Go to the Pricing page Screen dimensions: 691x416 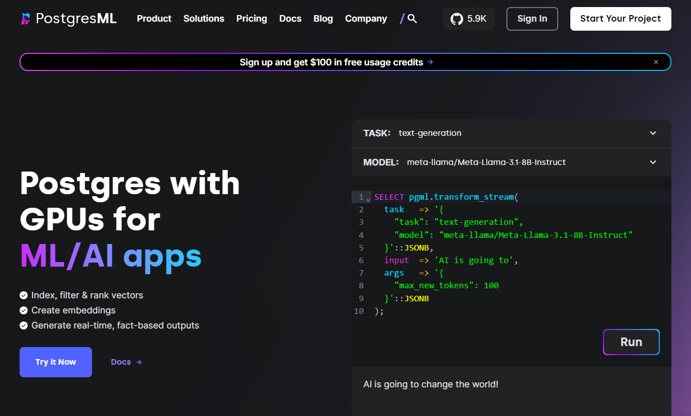pyautogui.click(x=251, y=19)
